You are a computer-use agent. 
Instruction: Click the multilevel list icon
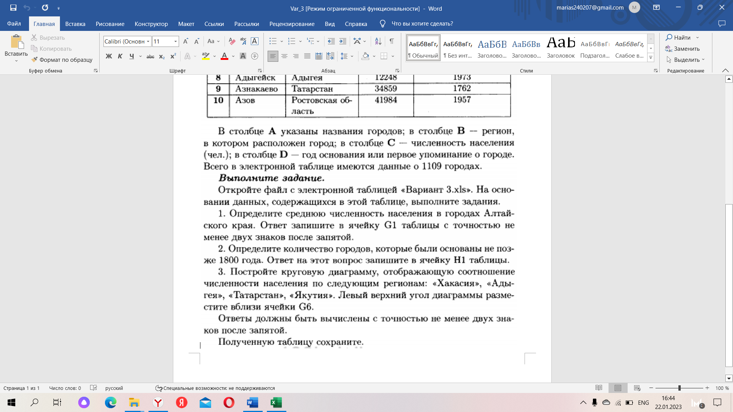coord(311,41)
